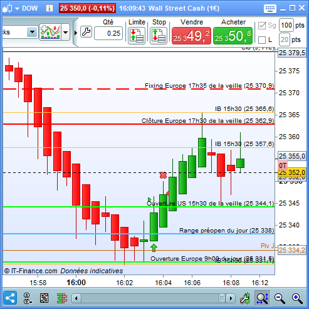Place a Stop order icon
Screen dimensions: 309x309
tap(159, 36)
